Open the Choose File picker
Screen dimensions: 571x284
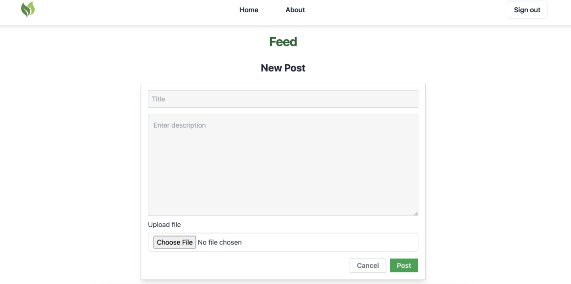tap(174, 242)
